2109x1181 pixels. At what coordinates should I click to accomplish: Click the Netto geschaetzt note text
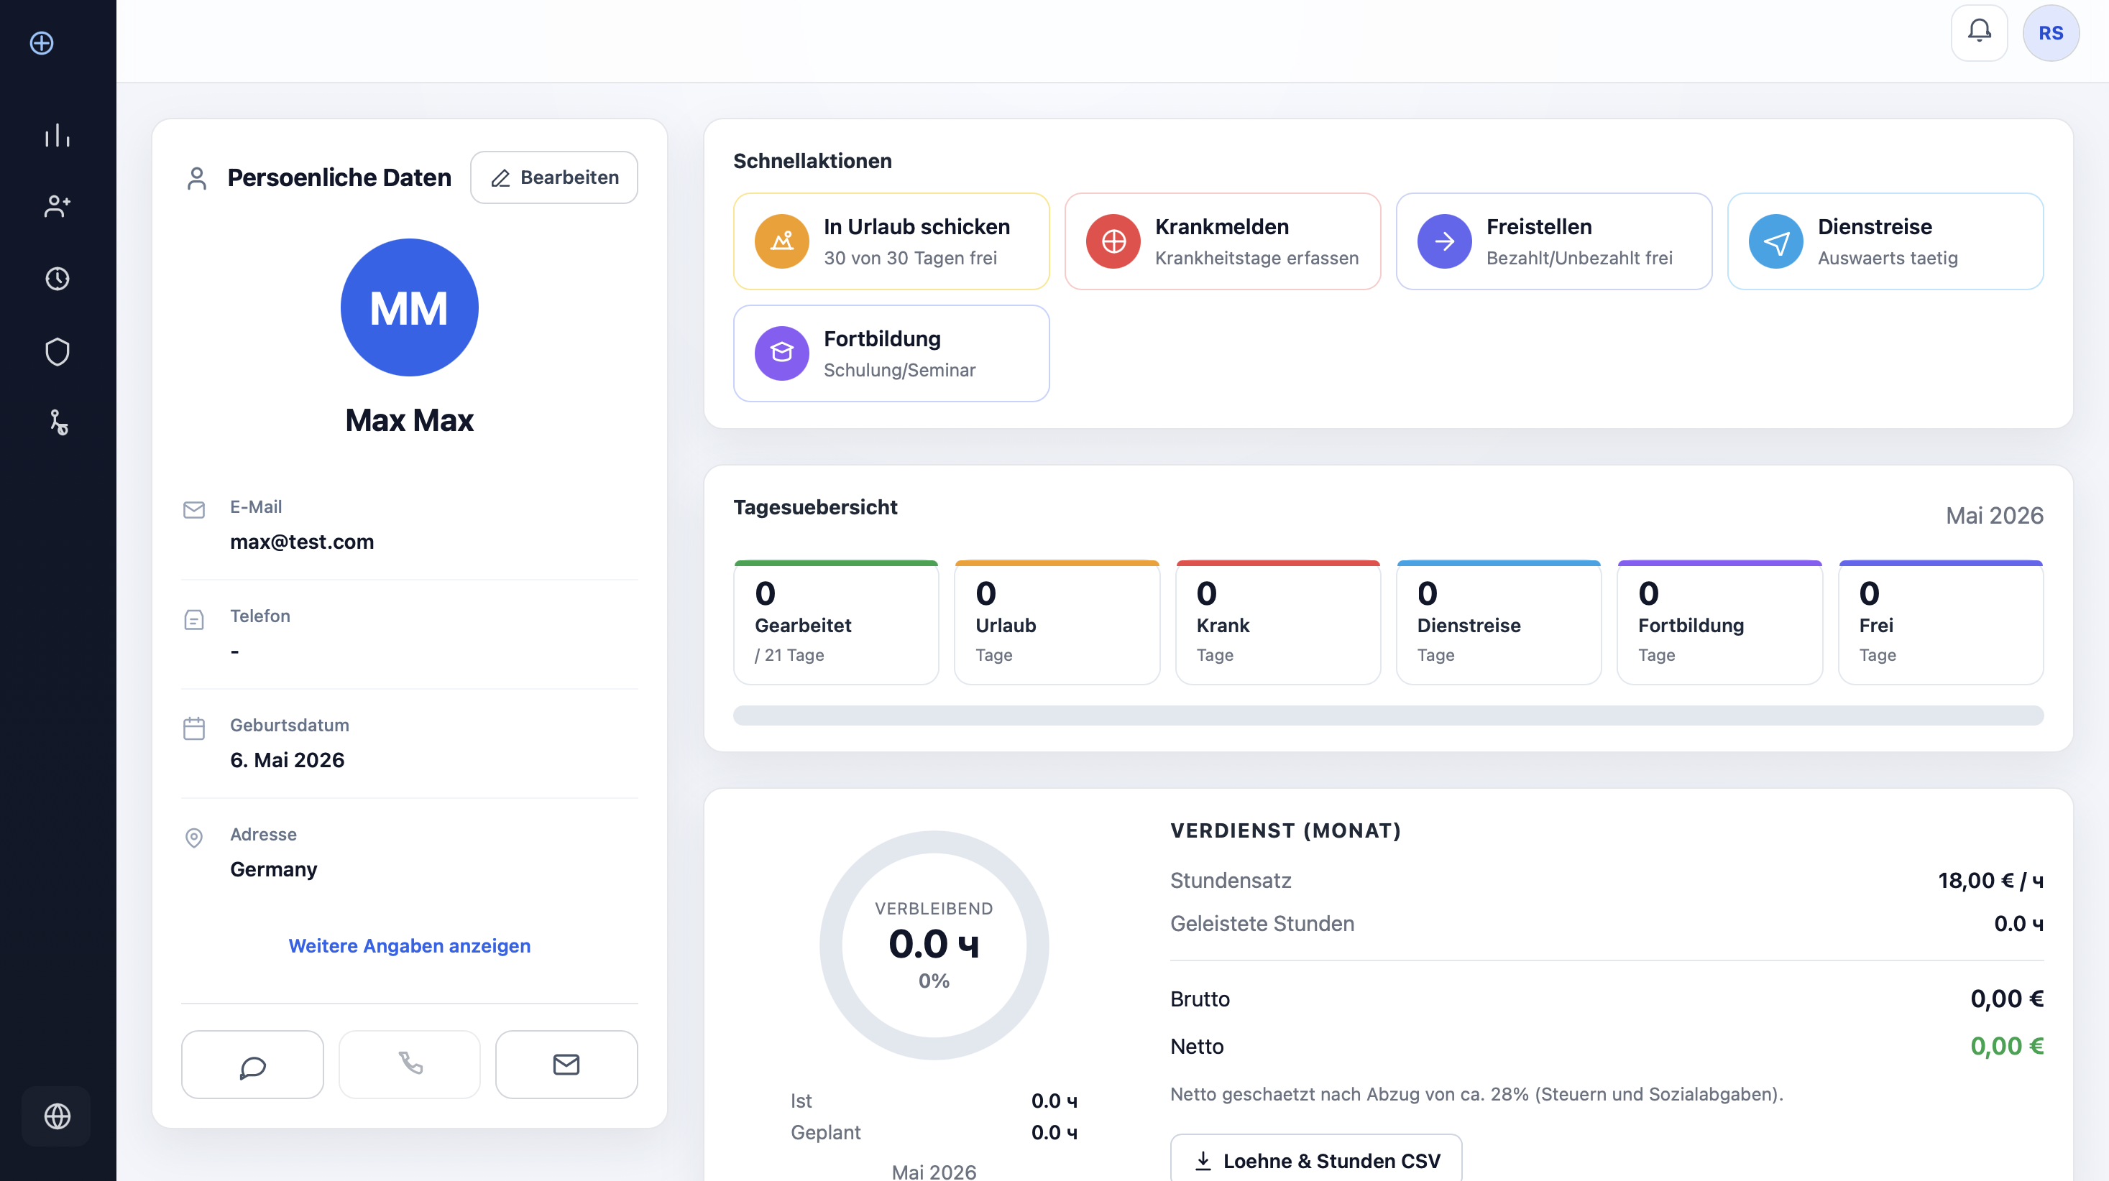click(1476, 1094)
